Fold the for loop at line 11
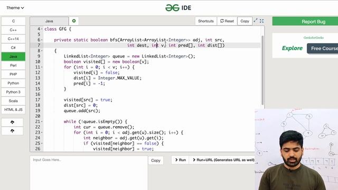Viewport: 338px width, 190px height. tap(42, 67)
